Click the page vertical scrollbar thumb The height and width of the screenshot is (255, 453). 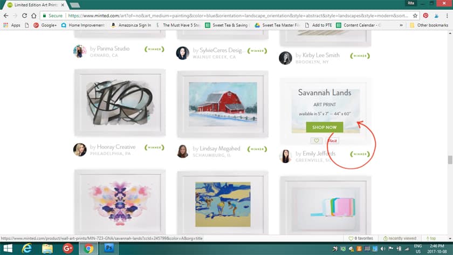[450, 160]
